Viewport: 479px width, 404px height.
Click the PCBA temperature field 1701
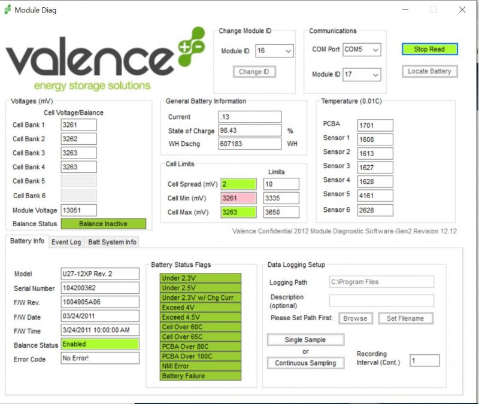click(x=375, y=126)
